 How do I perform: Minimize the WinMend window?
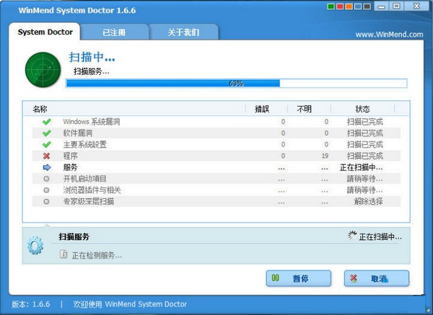point(382,6)
